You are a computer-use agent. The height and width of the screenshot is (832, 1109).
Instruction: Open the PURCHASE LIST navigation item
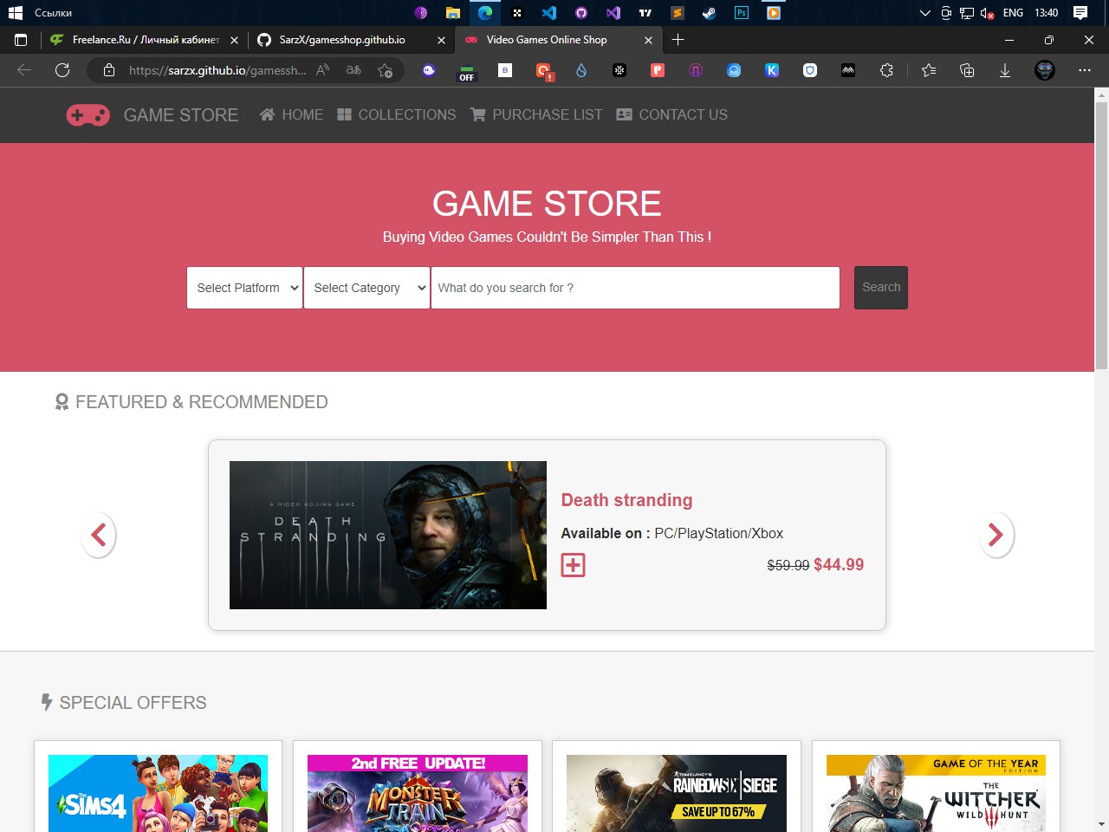click(536, 114)
